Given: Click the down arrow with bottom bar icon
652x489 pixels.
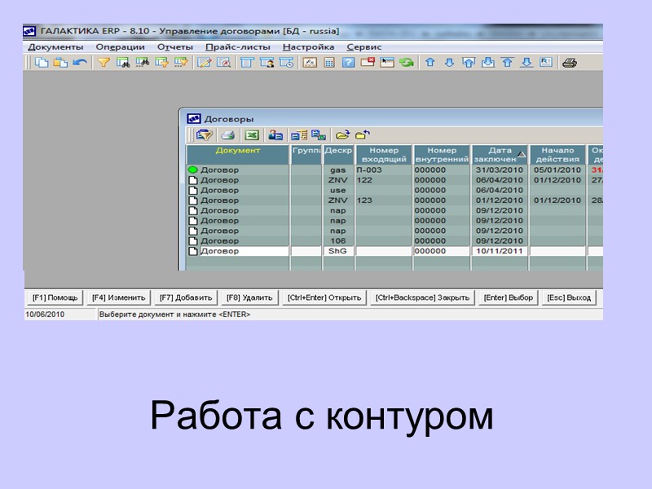Looking at the screenshot, I should click(x=526, y=63).
